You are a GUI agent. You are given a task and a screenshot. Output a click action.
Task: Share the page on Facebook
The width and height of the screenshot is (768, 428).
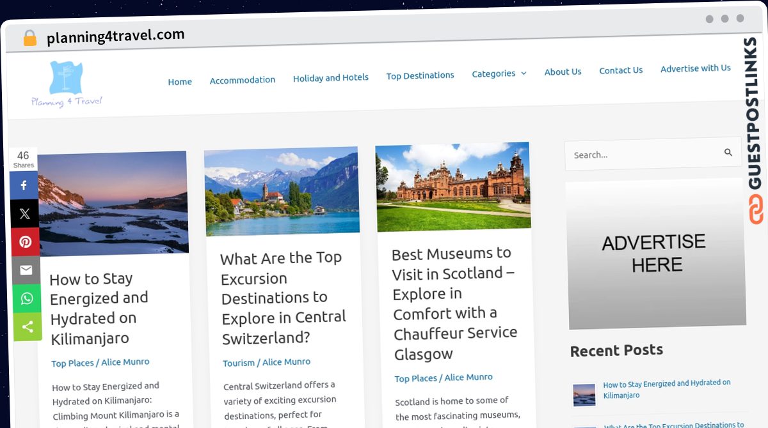click(x=25, y=185)
